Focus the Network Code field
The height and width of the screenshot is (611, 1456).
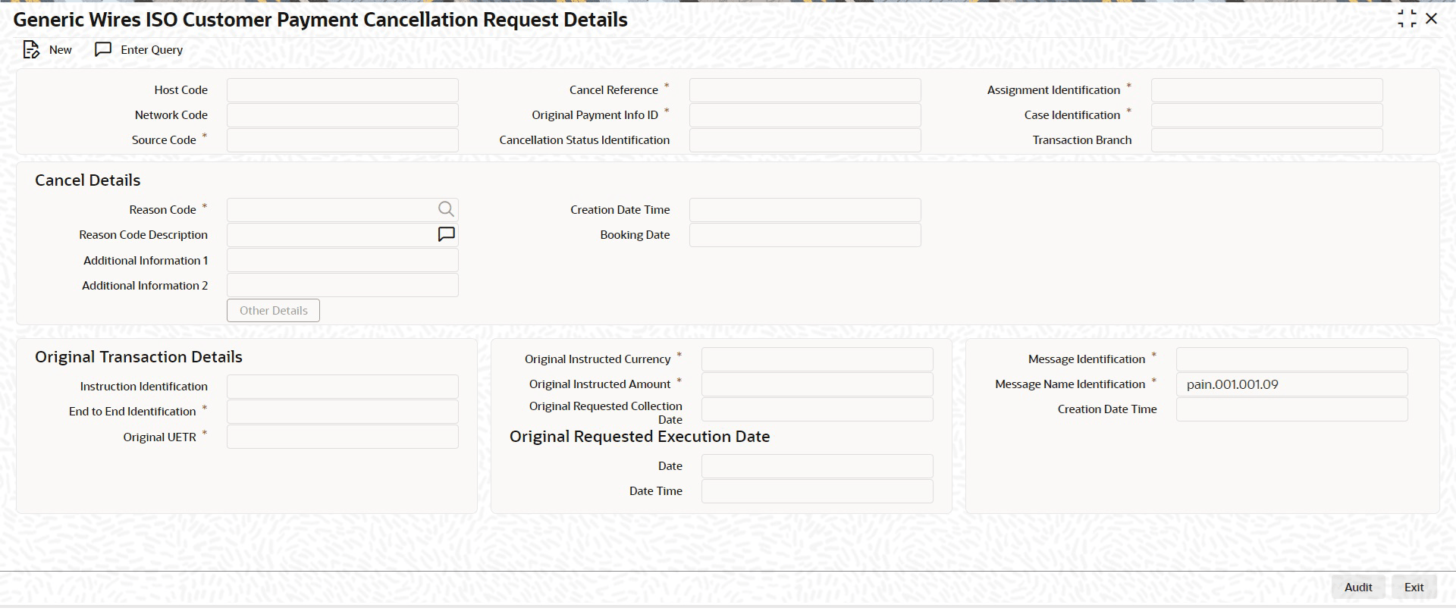click(x=343, y=115)
